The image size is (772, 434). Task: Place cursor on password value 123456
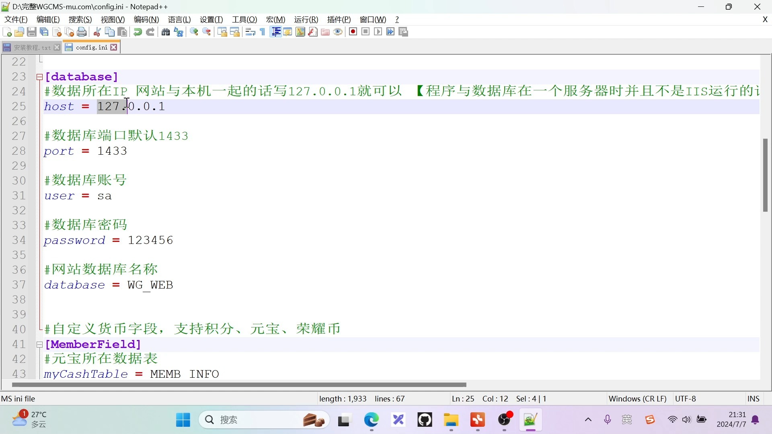(150, 240)
